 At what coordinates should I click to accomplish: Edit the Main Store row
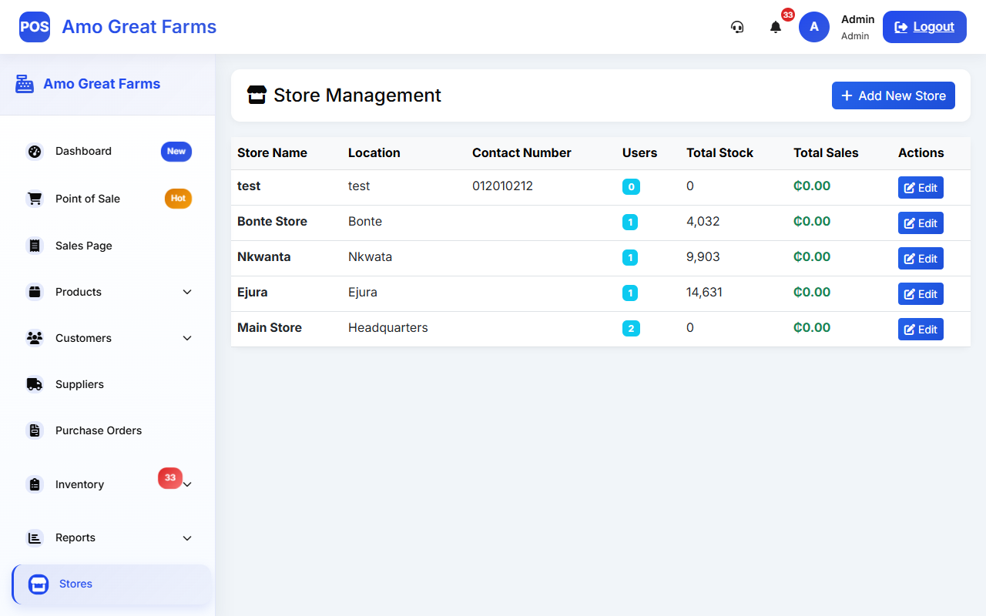click(x=921, y=330)
